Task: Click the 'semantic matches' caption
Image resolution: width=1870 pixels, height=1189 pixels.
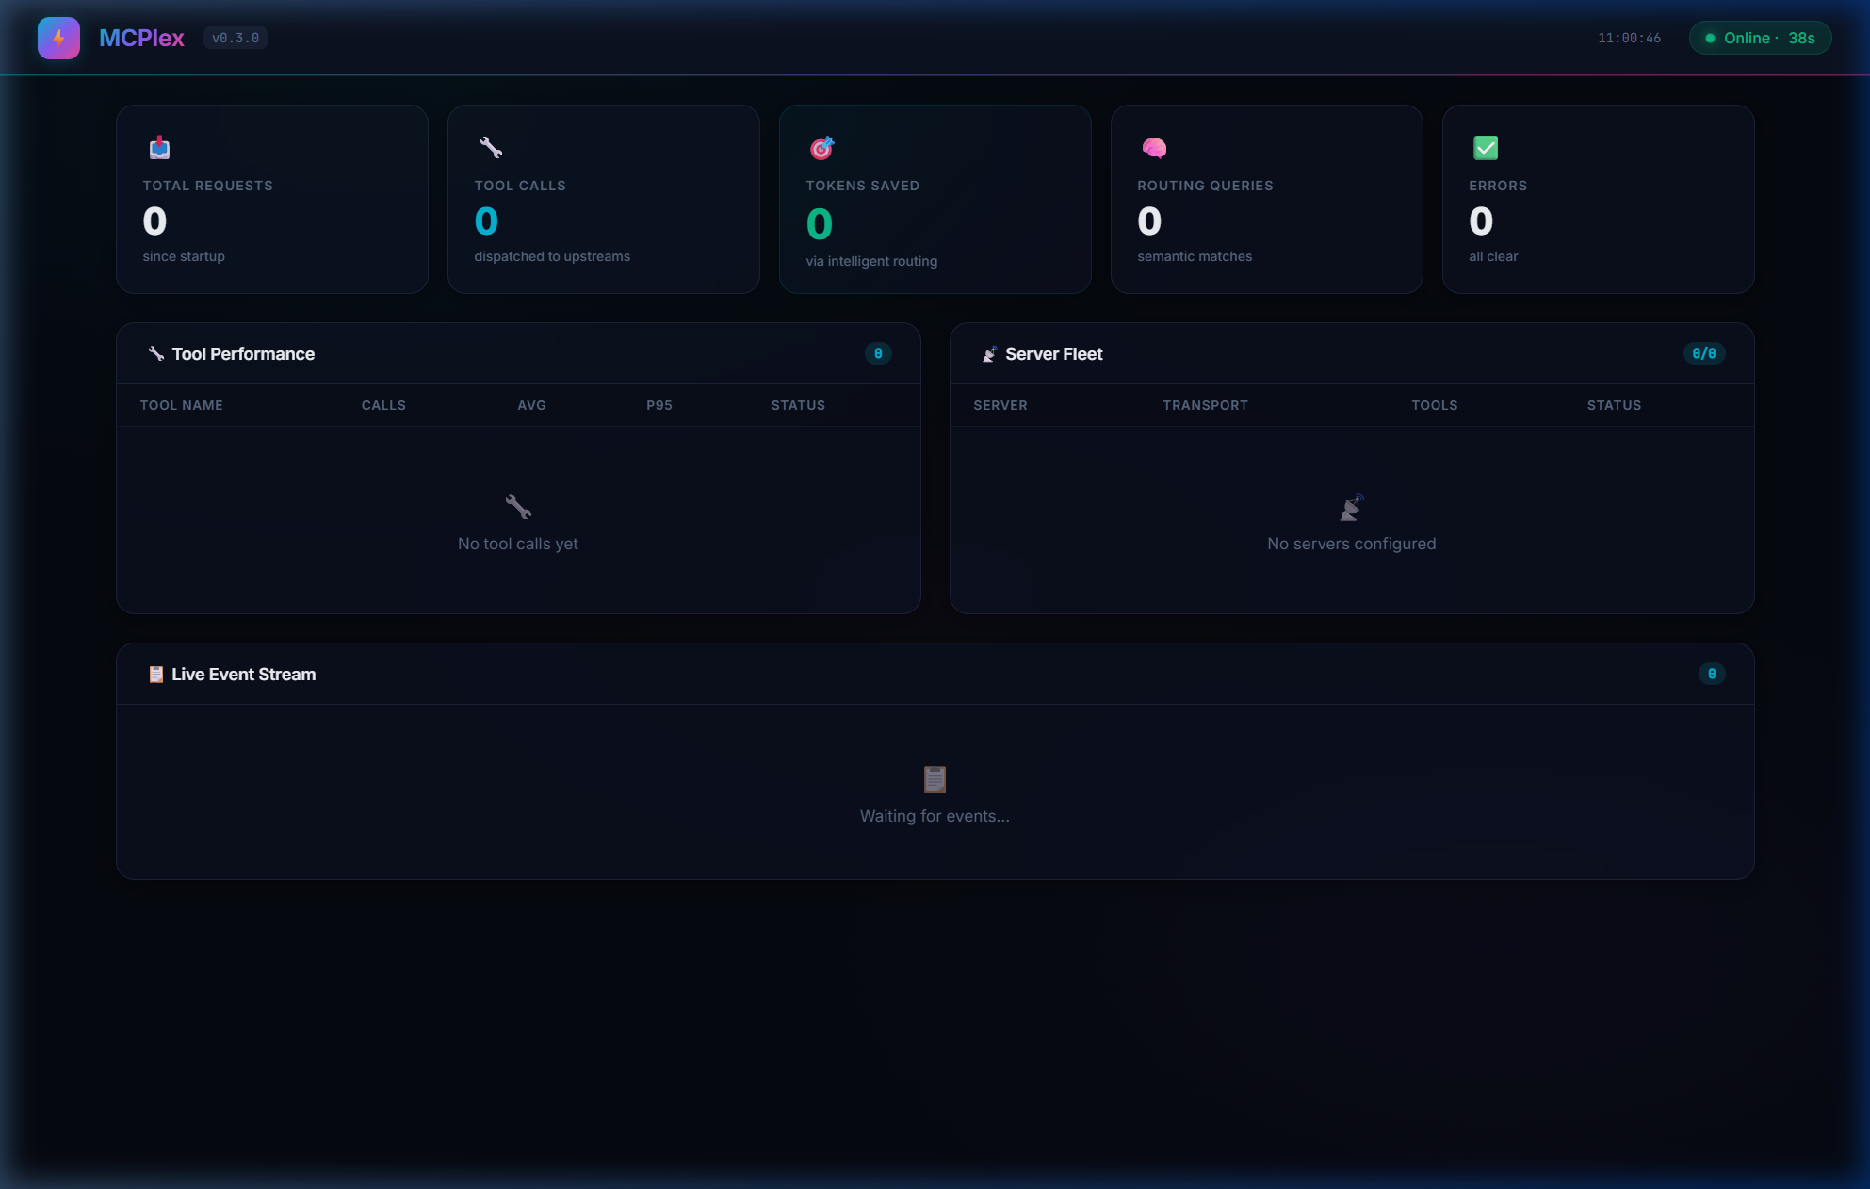Action: click(1195, 256)
